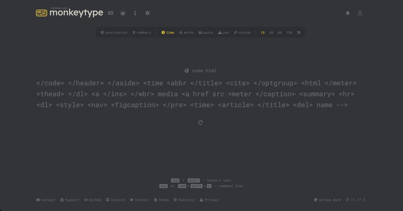This screenshot has width=403, height=211.
Task: Open the Discord footer link
Action: [x=115, y=200]
